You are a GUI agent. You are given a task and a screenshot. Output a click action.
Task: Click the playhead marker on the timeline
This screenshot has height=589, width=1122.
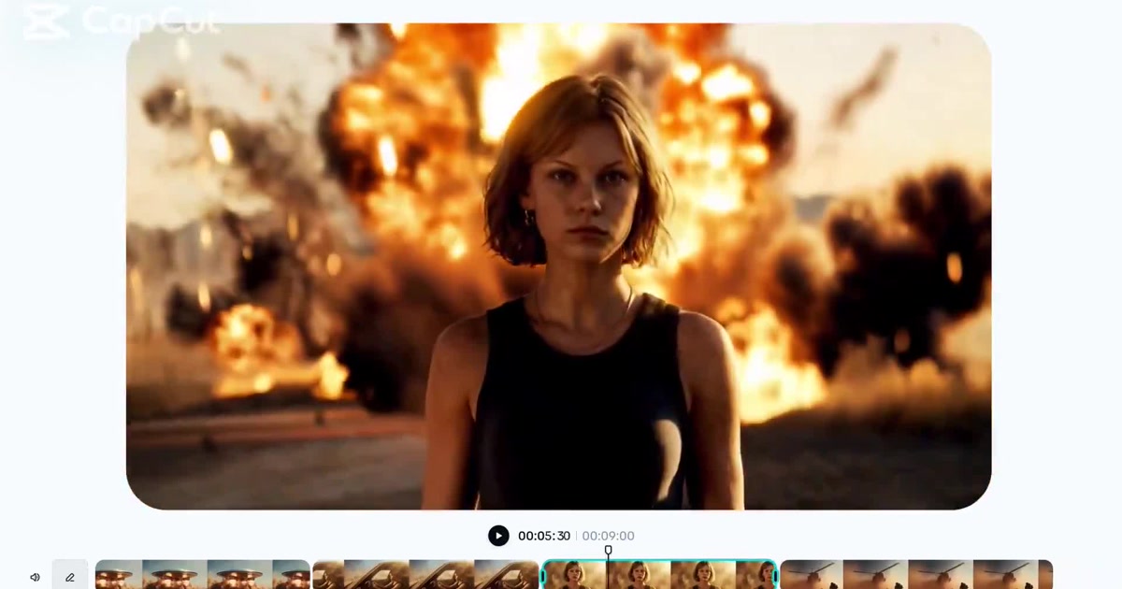[x=608, y=552]
